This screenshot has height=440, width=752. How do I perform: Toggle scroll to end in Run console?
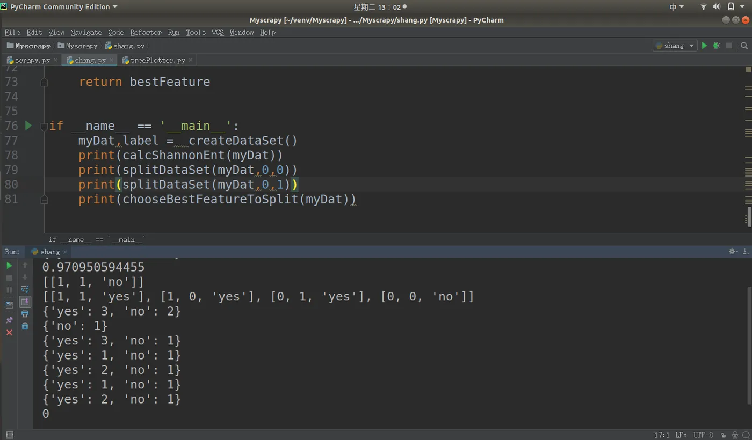click(x=25, y=302)
